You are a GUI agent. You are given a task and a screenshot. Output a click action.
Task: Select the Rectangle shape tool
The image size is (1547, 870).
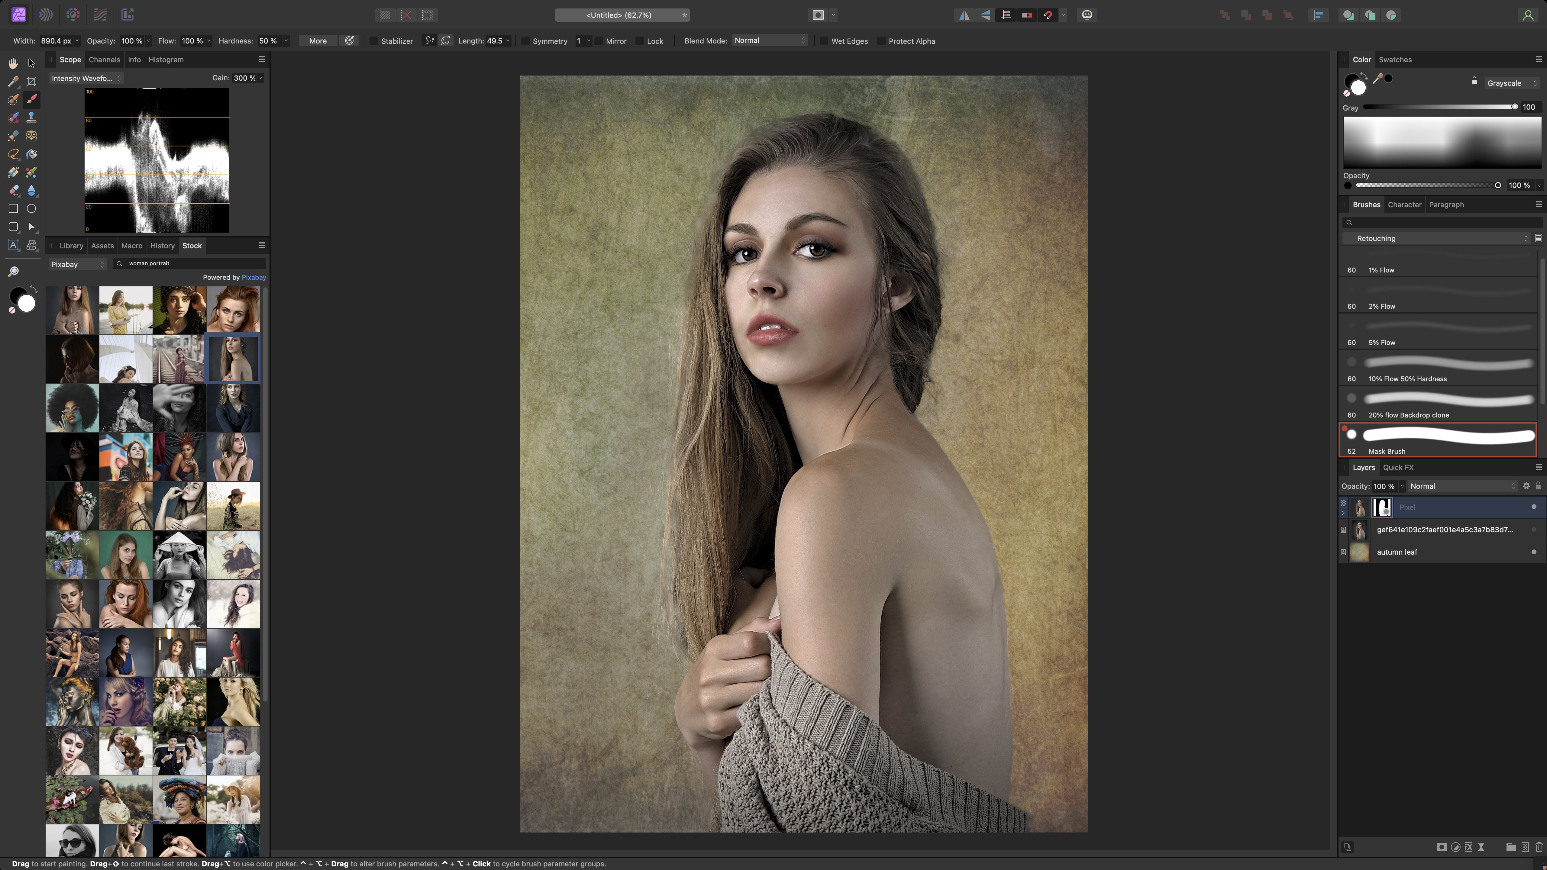(13, 208)
